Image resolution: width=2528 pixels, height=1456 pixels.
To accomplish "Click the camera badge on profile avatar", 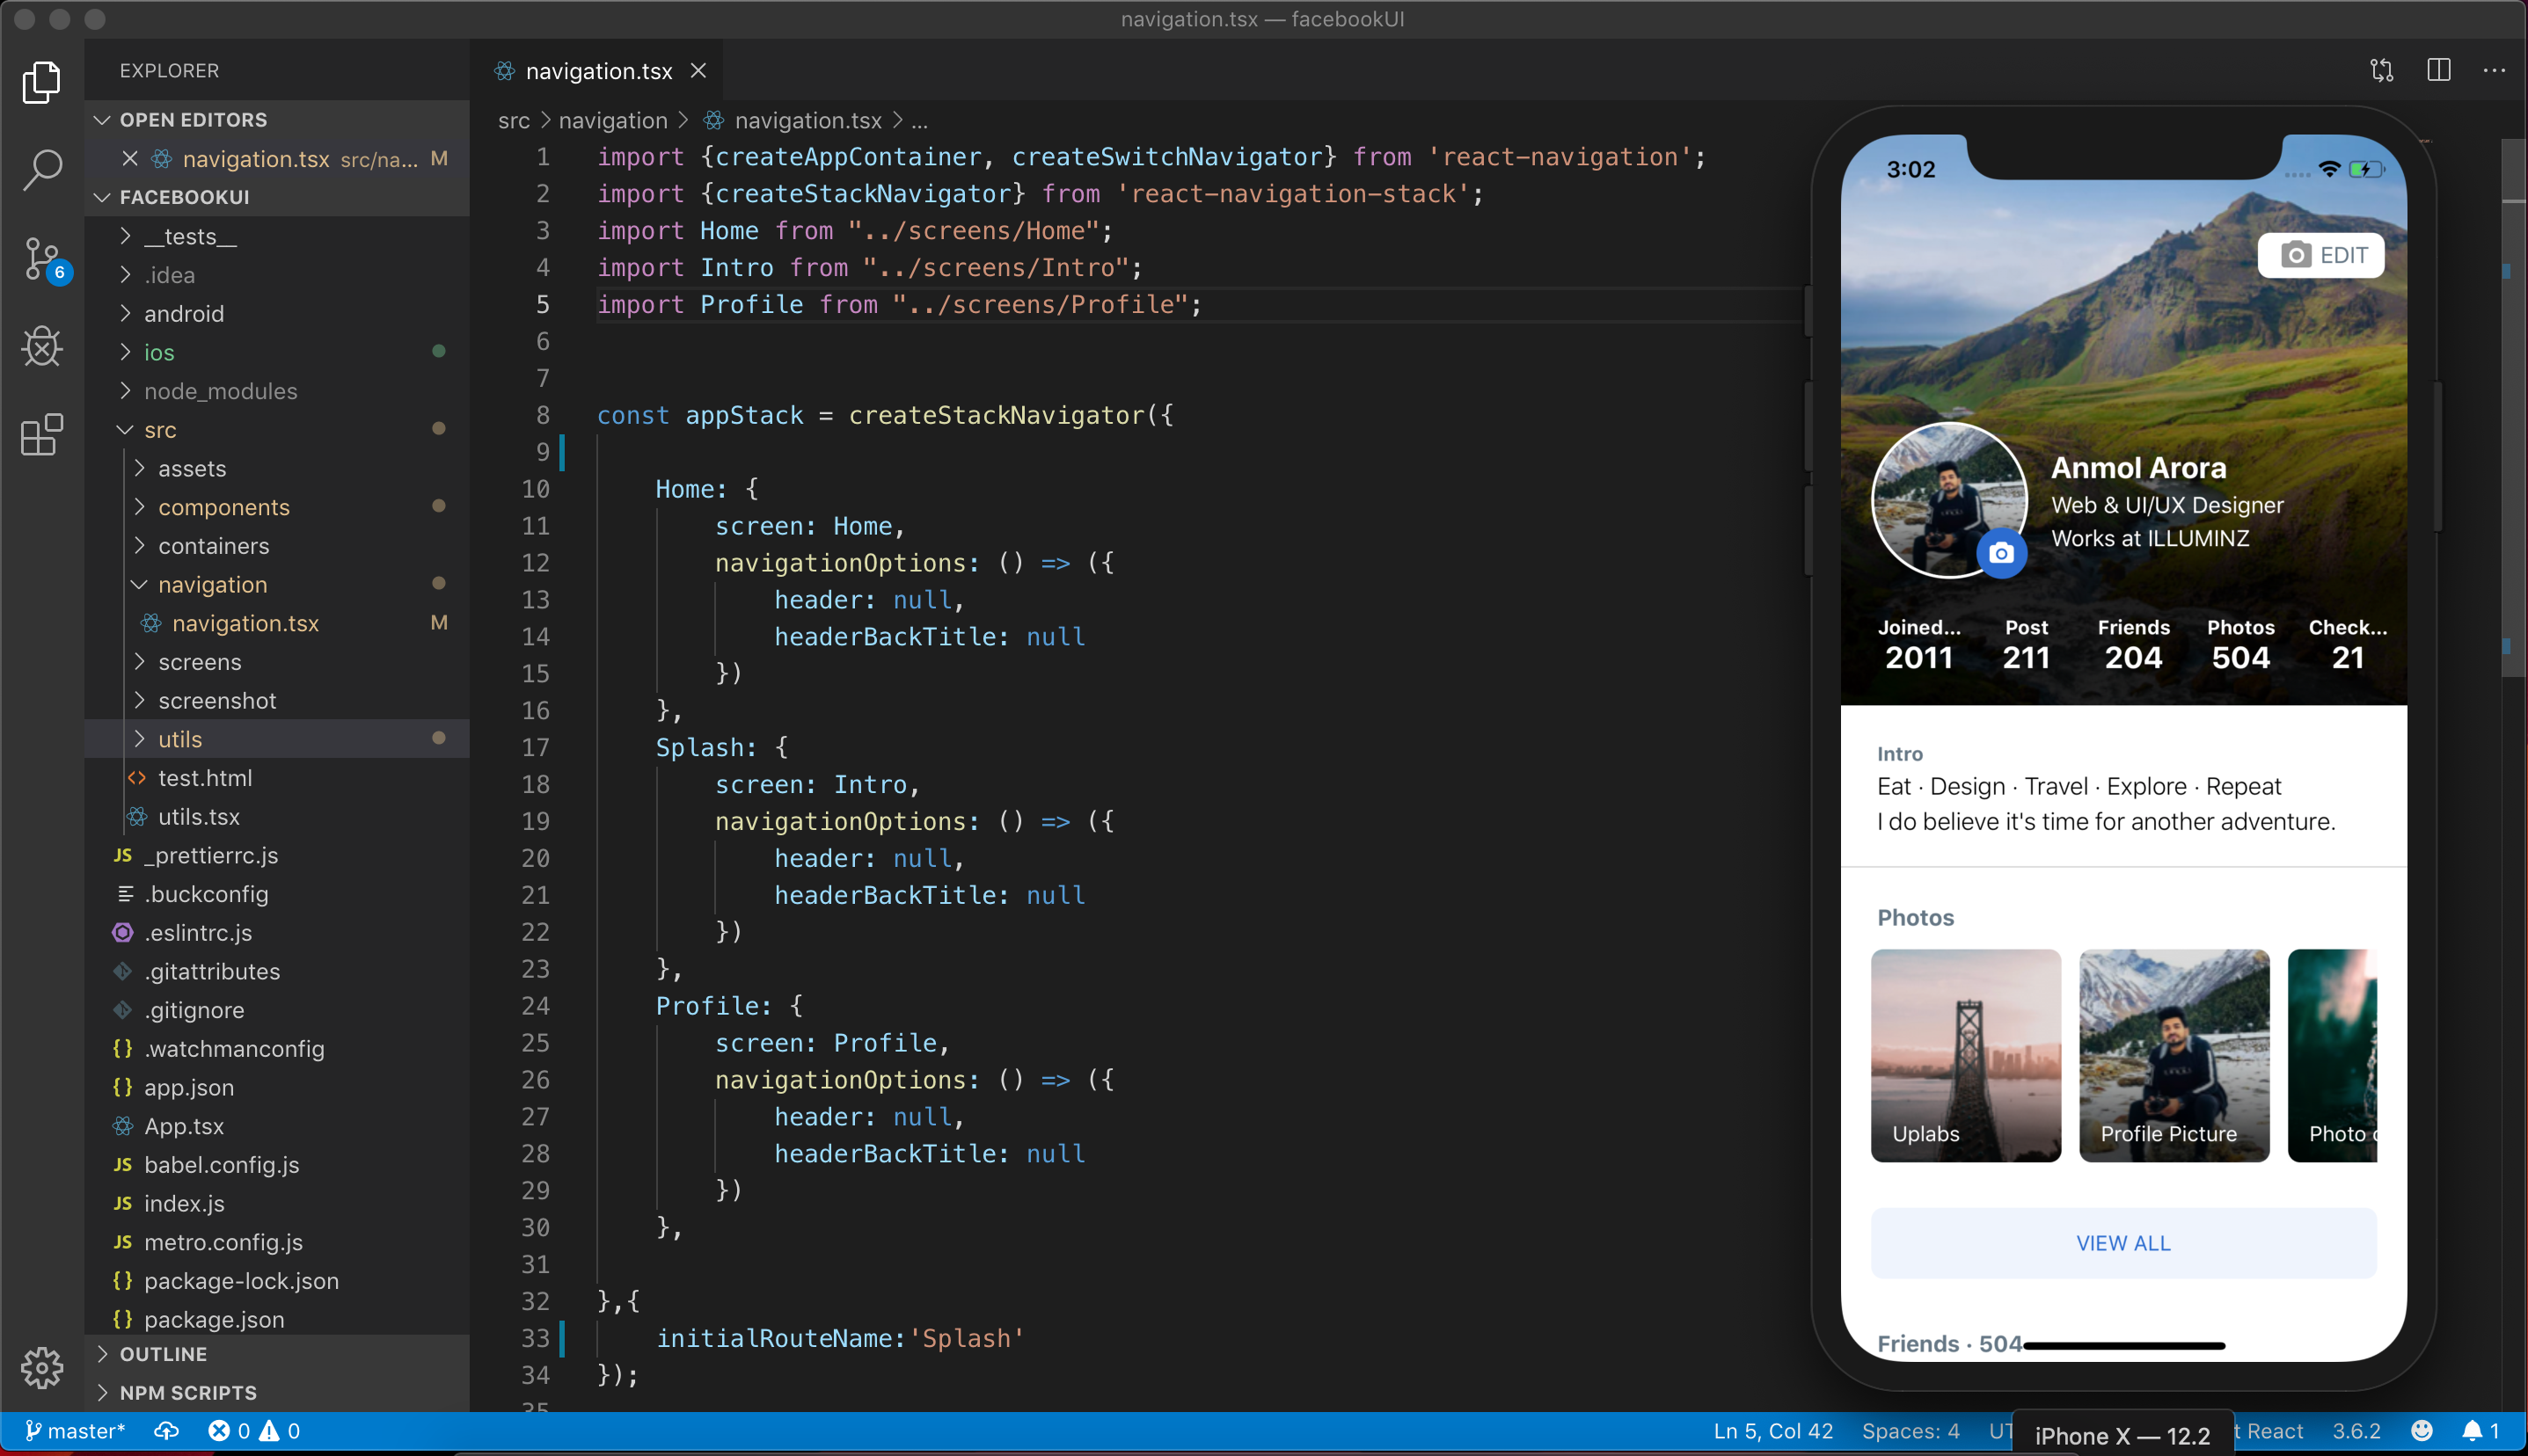I will (2001, 553).
